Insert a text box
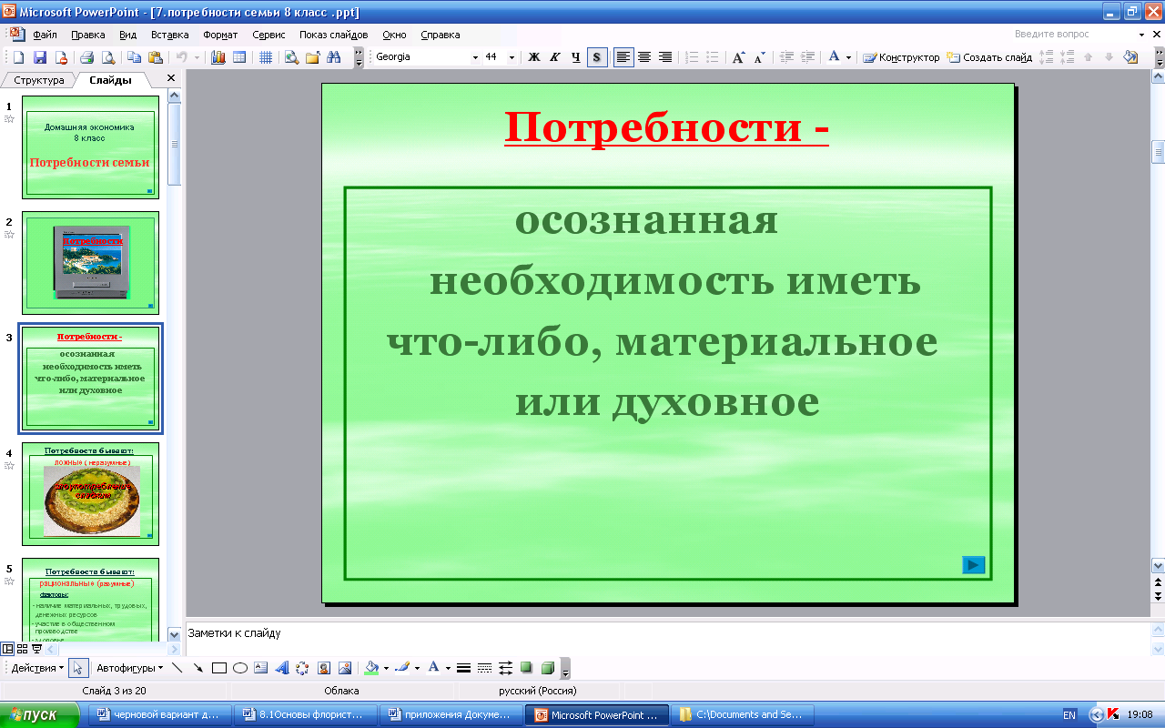The width and height of the screenshot is (1165, 728). click(261, 668)
